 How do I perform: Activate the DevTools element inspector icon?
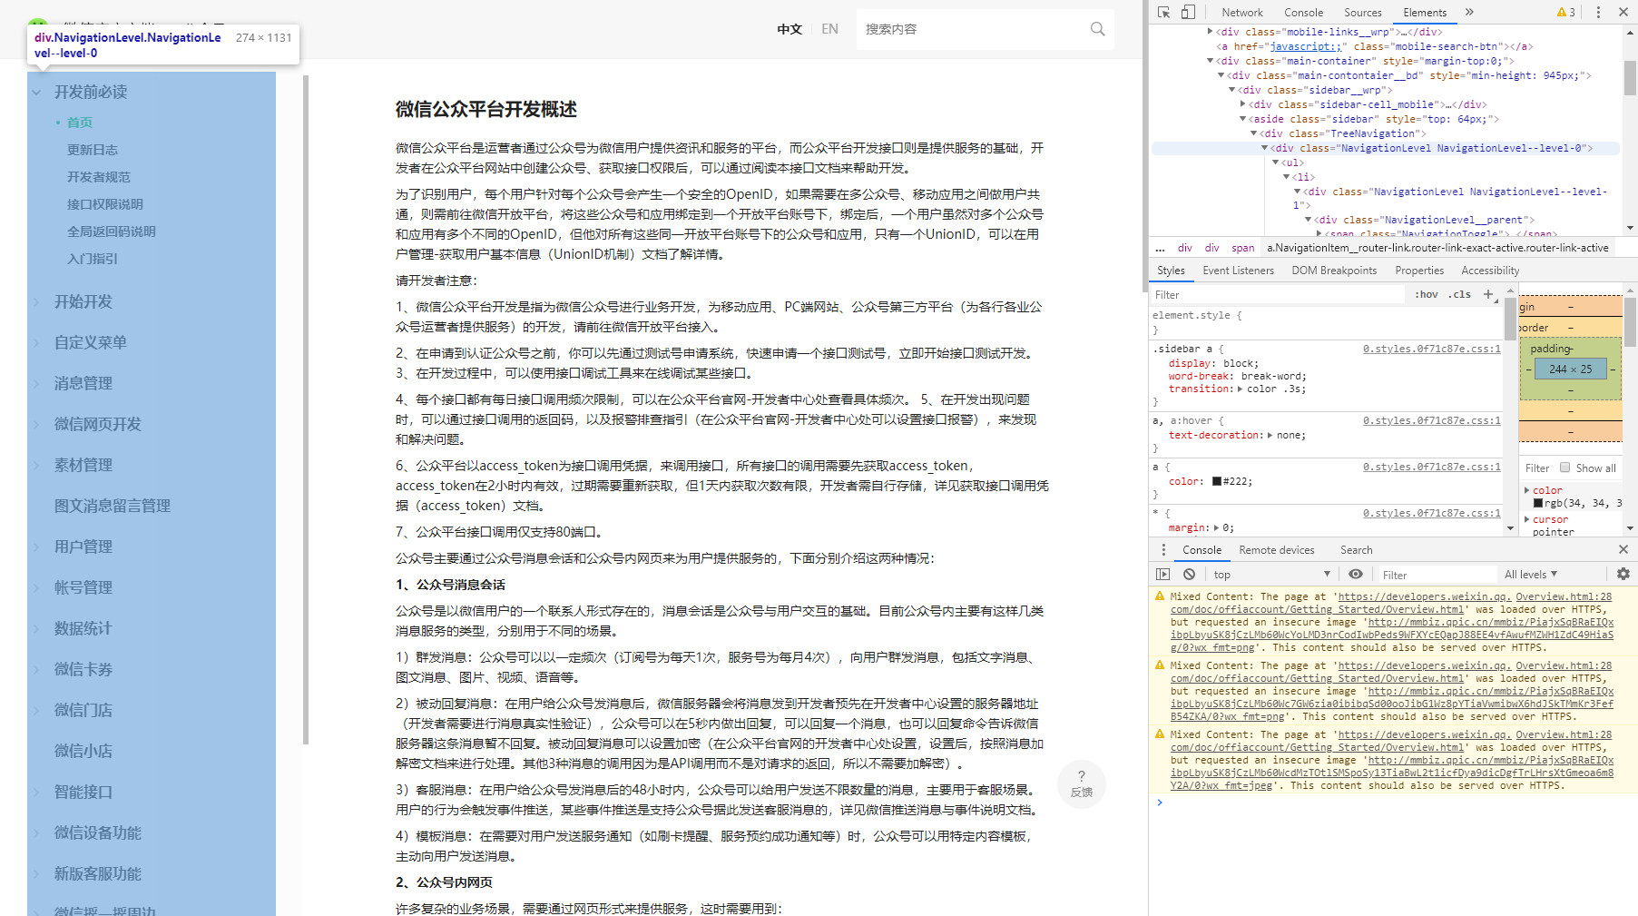[1163, 12]
